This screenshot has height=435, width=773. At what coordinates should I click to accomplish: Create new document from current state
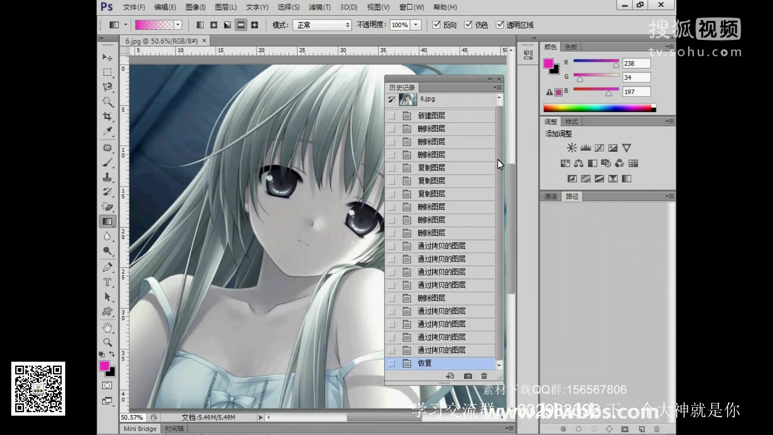click(450, 376)
